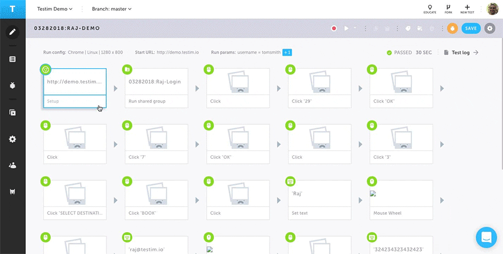Select the 03282018:Raj-Login shared group step

[156, 88]
